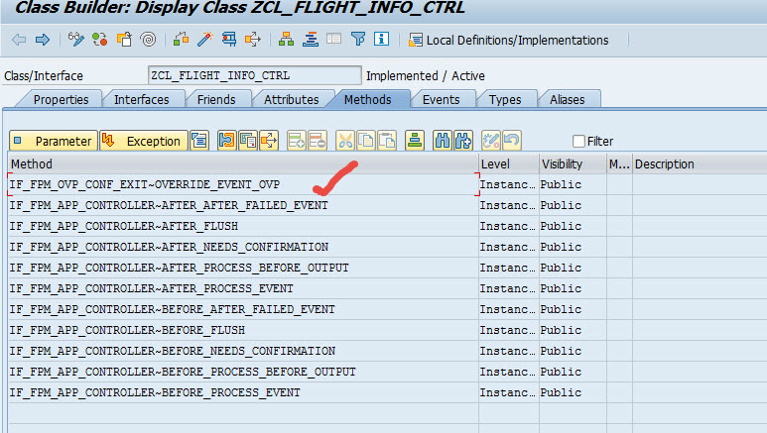Click the navigation stack icon
The height and width of the screenshot is (433, 767).
[x=311, y=39]
